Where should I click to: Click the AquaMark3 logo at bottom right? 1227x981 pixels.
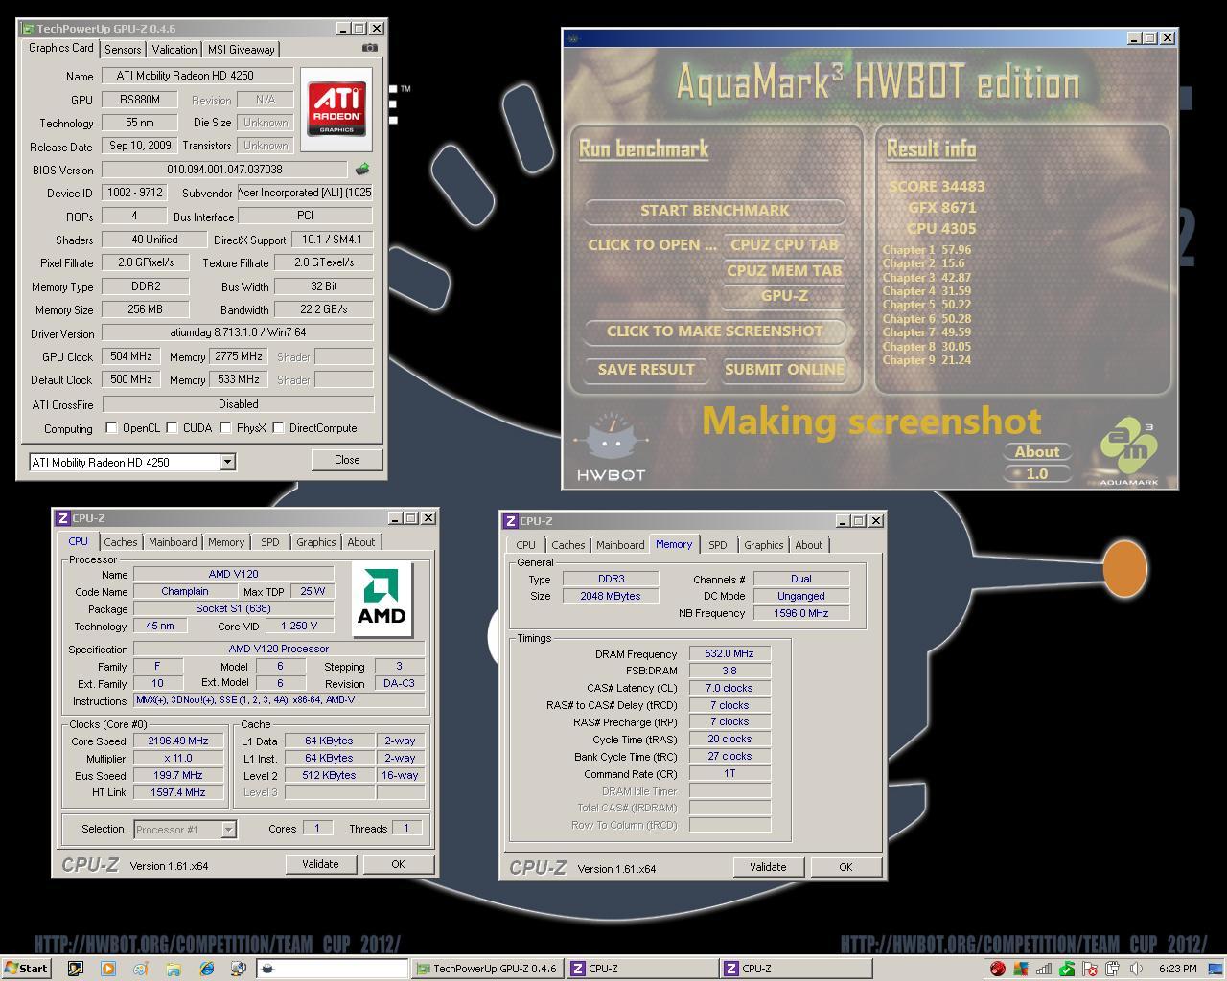(x=1128, y=452)
